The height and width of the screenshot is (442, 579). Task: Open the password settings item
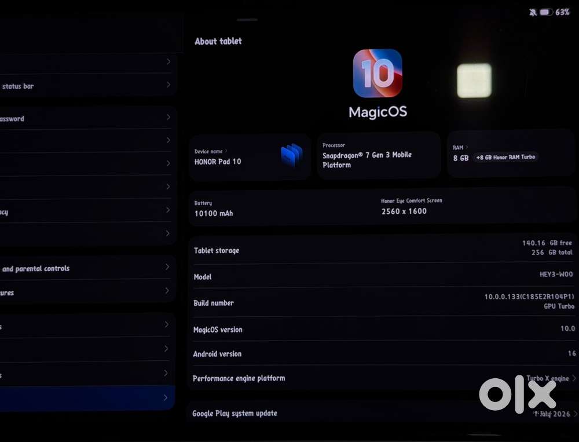(x=87, y=118)
